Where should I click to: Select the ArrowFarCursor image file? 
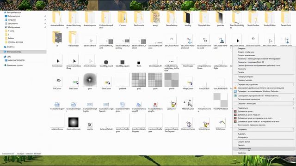coord(90,61)
